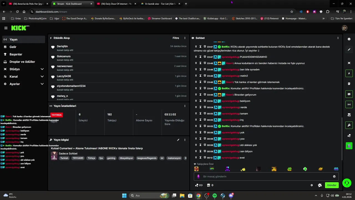
Task: Click the Deriqfdn follower entry
Action: pos(119,48)
